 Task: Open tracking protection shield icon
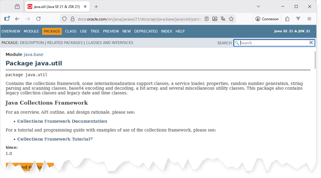(x=64, y=19)
